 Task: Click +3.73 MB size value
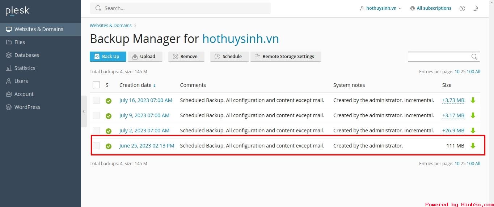coord(453,100)
